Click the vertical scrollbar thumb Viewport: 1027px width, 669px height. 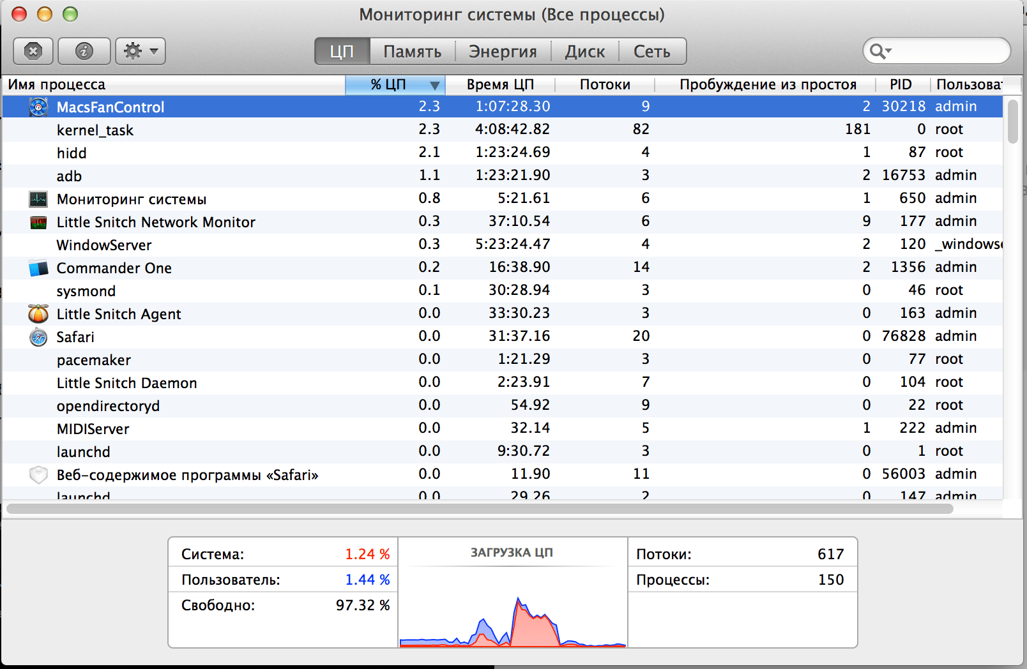pyautogui.click(x=1013, y=121)
